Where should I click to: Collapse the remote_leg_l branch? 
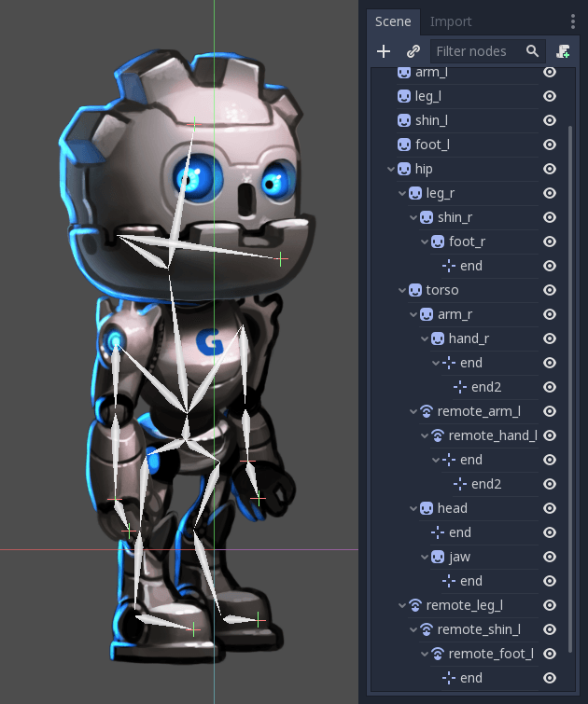click(402, 605)
